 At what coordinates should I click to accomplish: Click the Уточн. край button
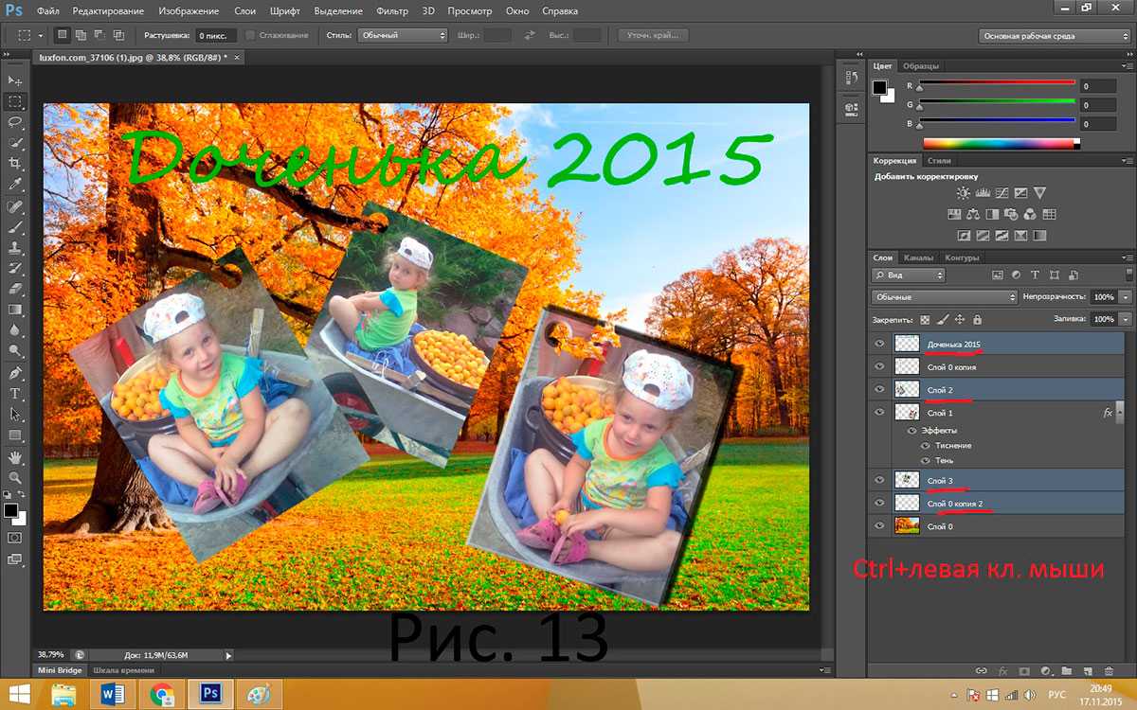(653, 35)
